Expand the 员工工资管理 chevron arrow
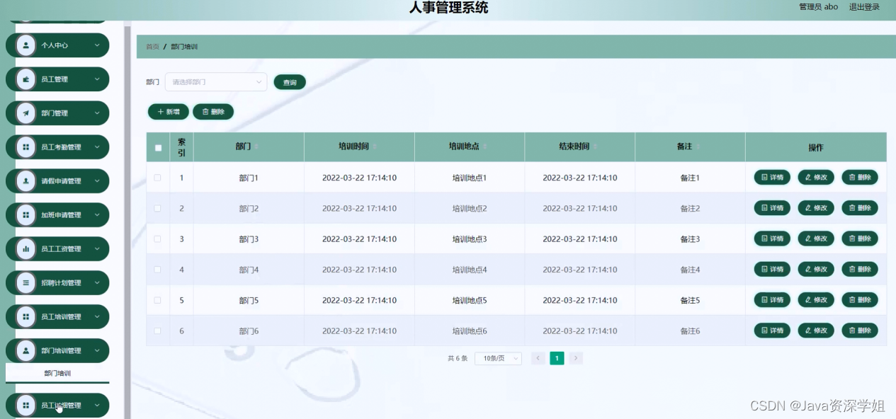This screenshot has height=419, width=896. pyautogui.click(x=97, y=249)
